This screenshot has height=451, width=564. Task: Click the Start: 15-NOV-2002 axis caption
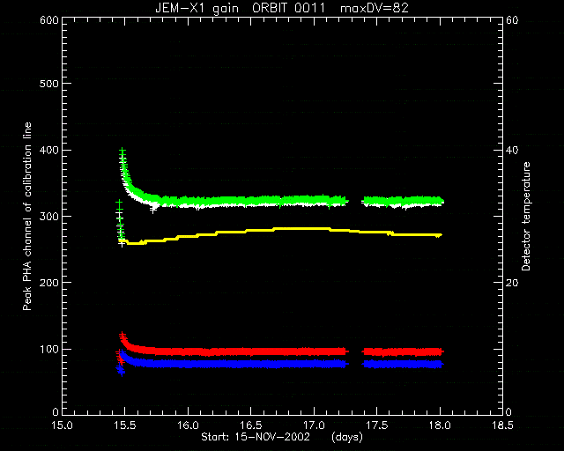(x=256, y=437)
